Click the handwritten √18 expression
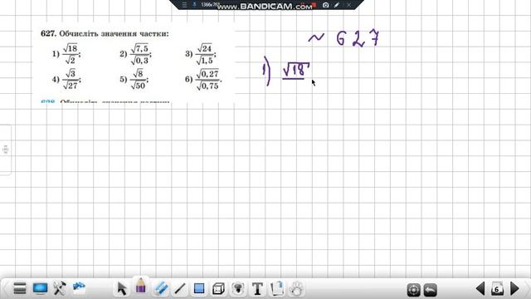Image resolution: width=531 pixels, height=299 pixels. [x=295, y=71]
